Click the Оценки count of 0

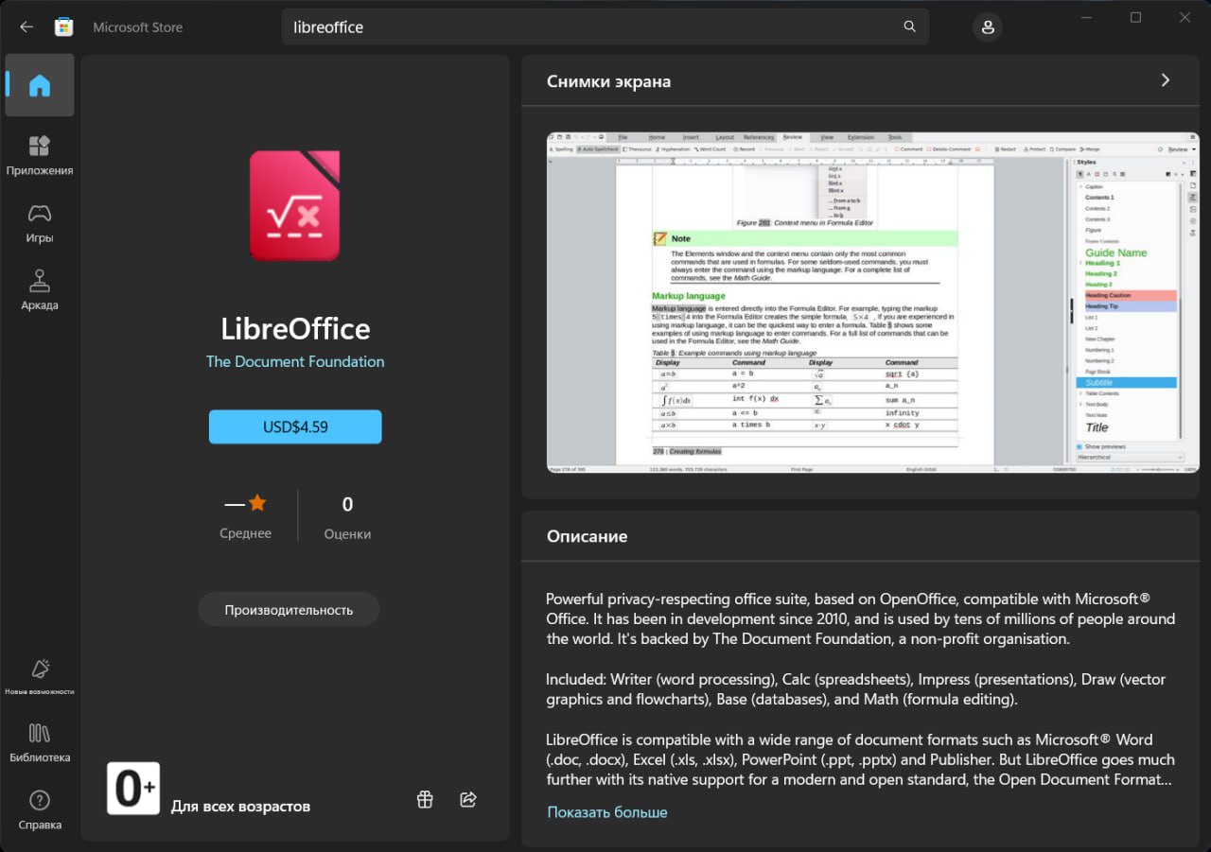(x=347, y=504)
